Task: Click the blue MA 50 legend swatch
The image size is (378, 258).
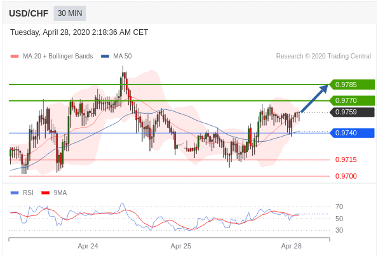Action: tap(105, 57)
